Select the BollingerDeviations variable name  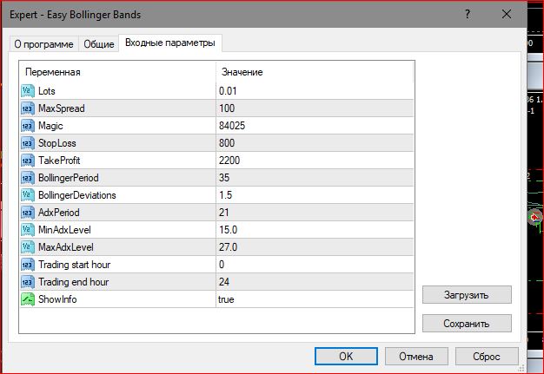tap(77, 195)
